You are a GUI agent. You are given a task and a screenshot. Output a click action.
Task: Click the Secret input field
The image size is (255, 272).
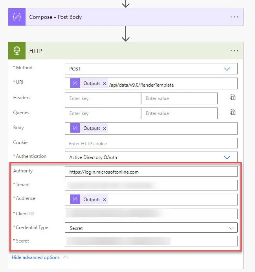[151, 241]
